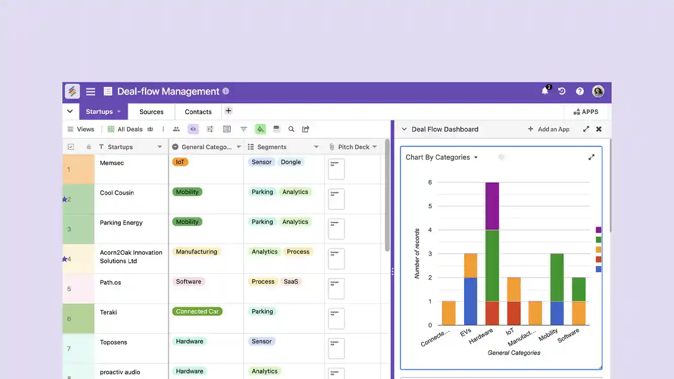Unstar the Cool Cousin record
Image resolution: width=674 pixels, height=379 pixels.
(65, 199)
